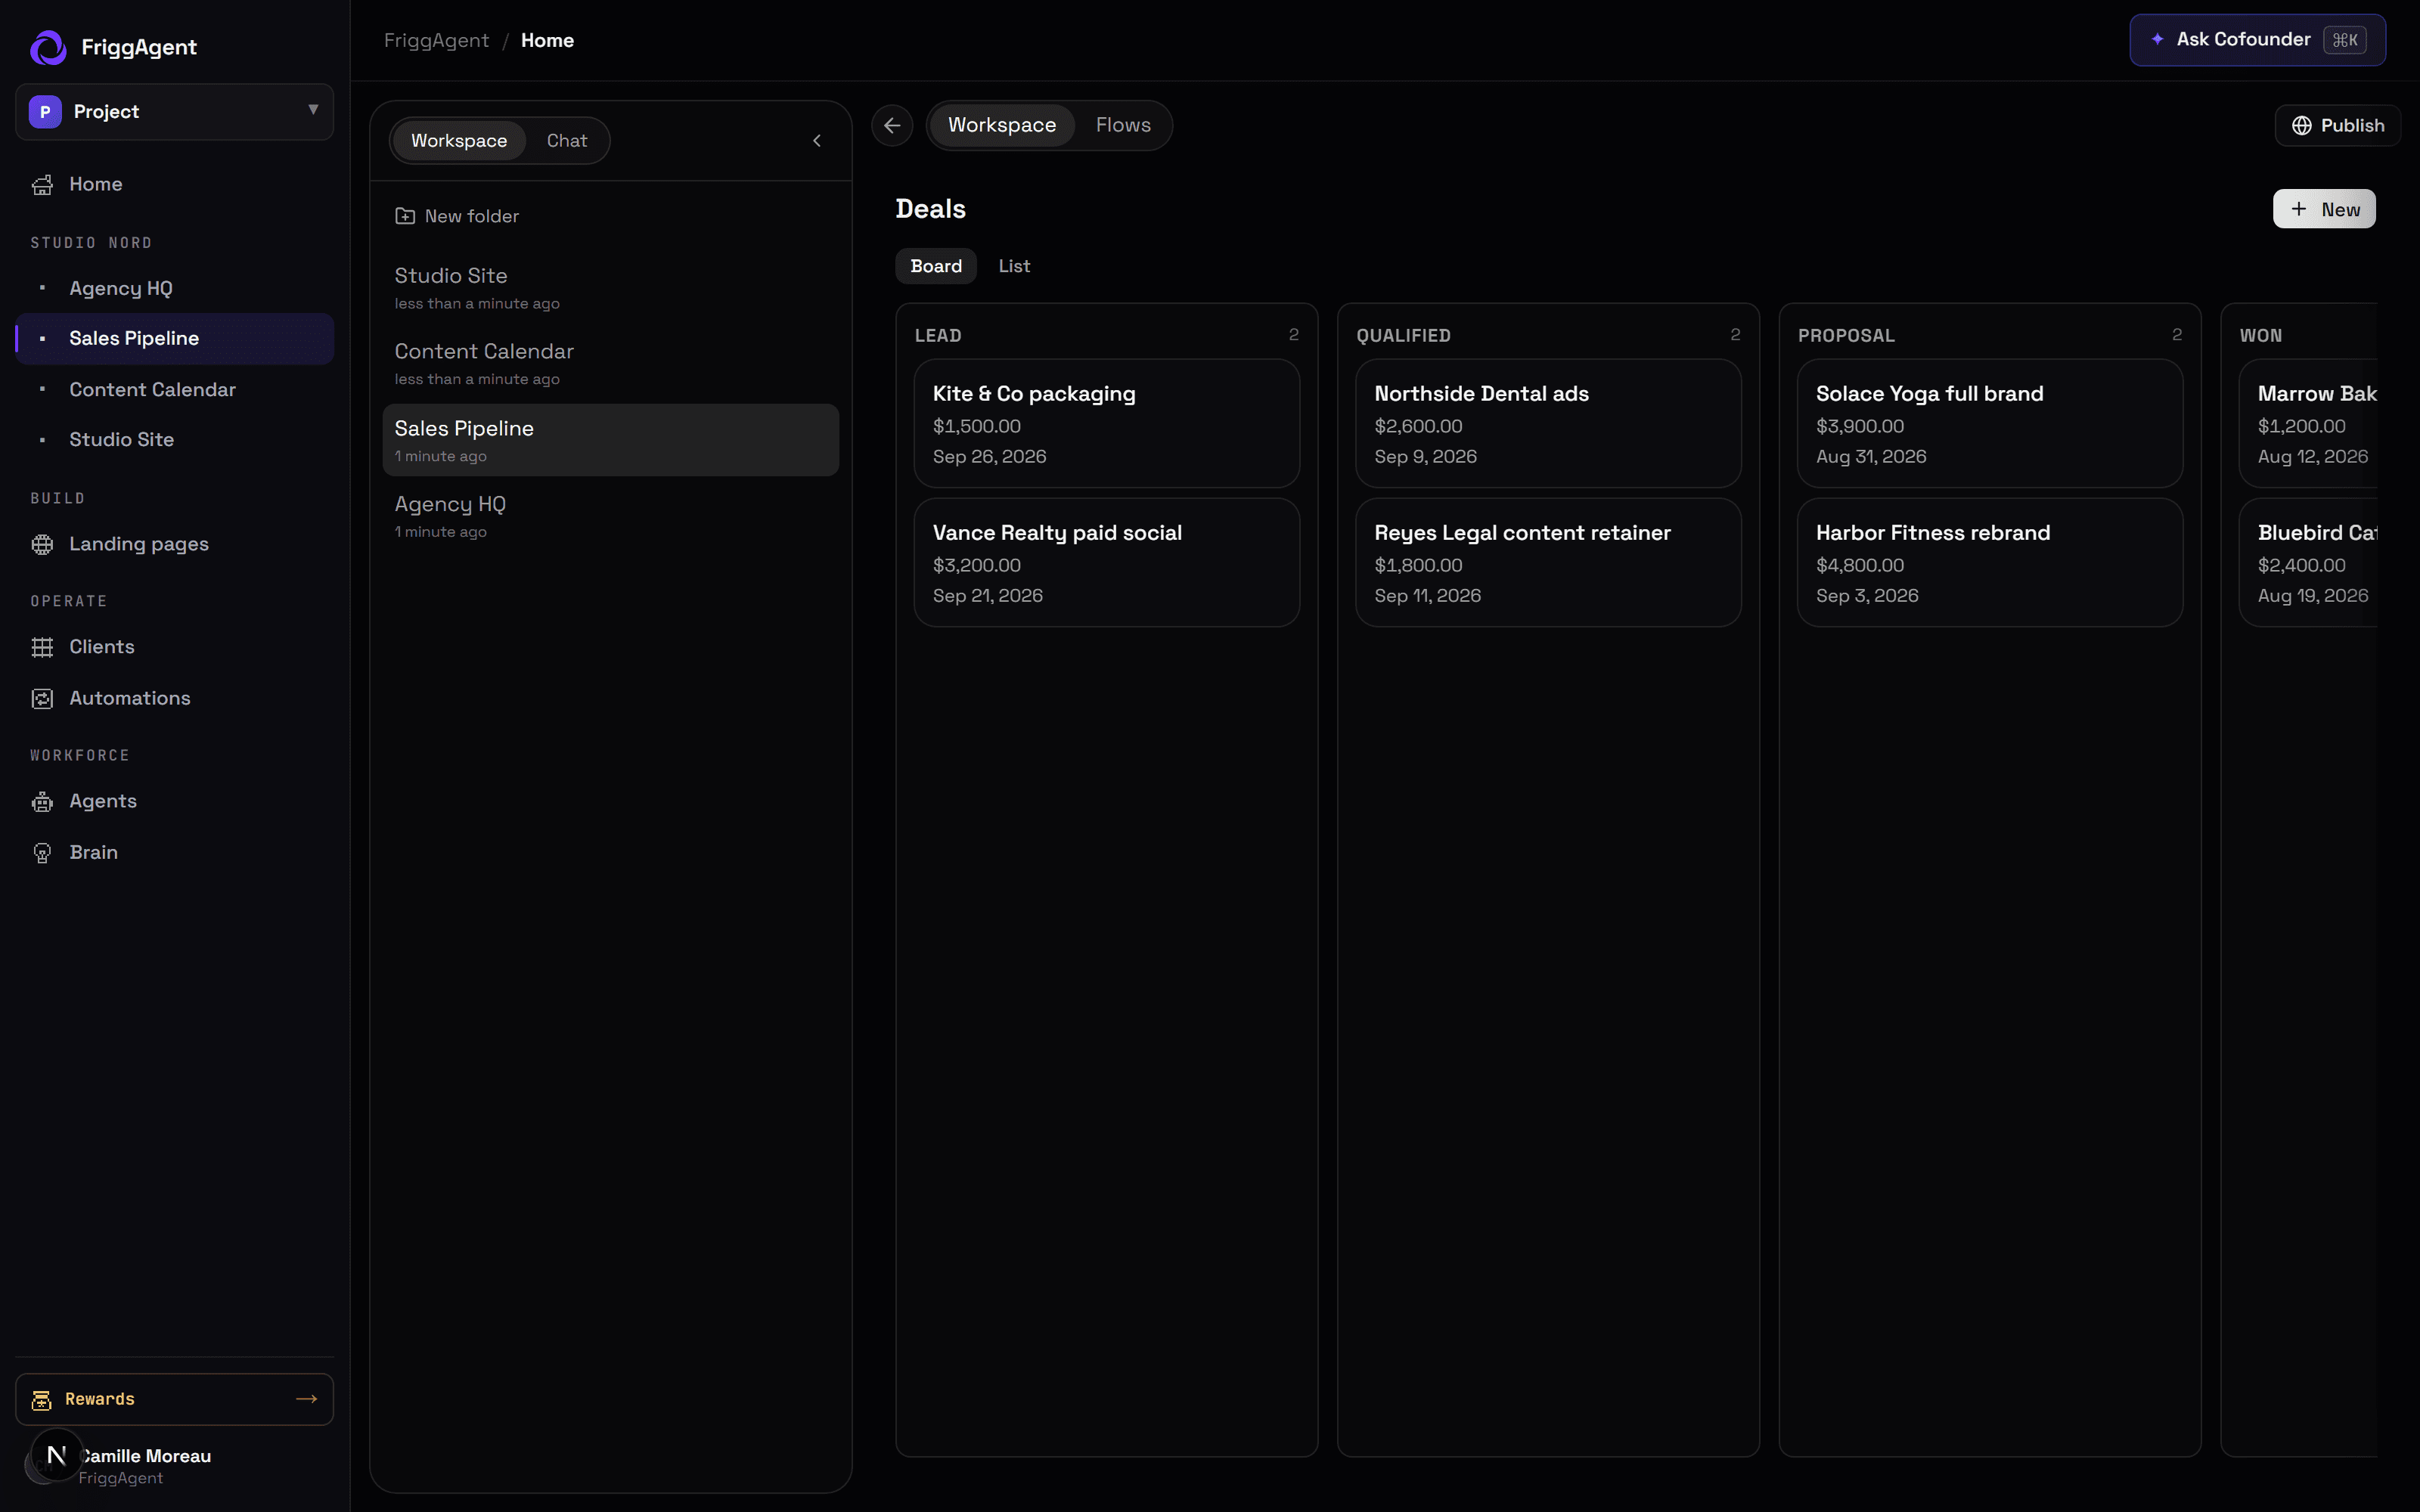Open Landing pages globe icon
This screenshot has height=1512, width=2420.
coord(42,545)
